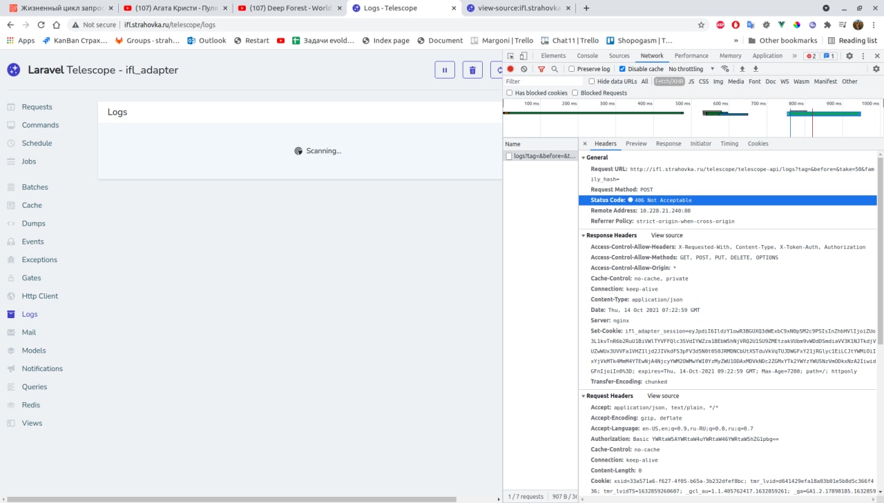The image size is (884, 503).
Task: Check the Has blocked cookies checkbox
Action: click(x=510, y=92)
